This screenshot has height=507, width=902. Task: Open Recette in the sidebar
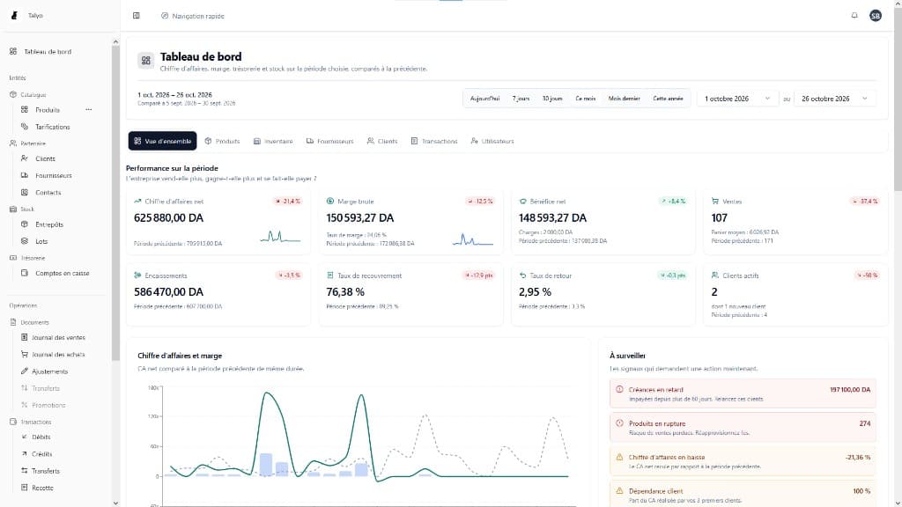pos(42,488)
